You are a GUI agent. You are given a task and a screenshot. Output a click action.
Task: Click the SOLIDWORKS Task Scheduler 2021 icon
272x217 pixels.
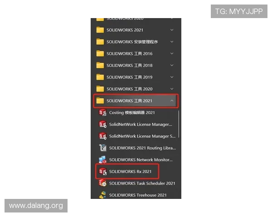(102, 184)
